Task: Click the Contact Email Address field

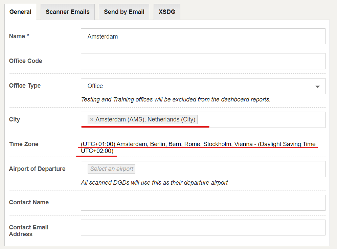Action: click(203, 227)
